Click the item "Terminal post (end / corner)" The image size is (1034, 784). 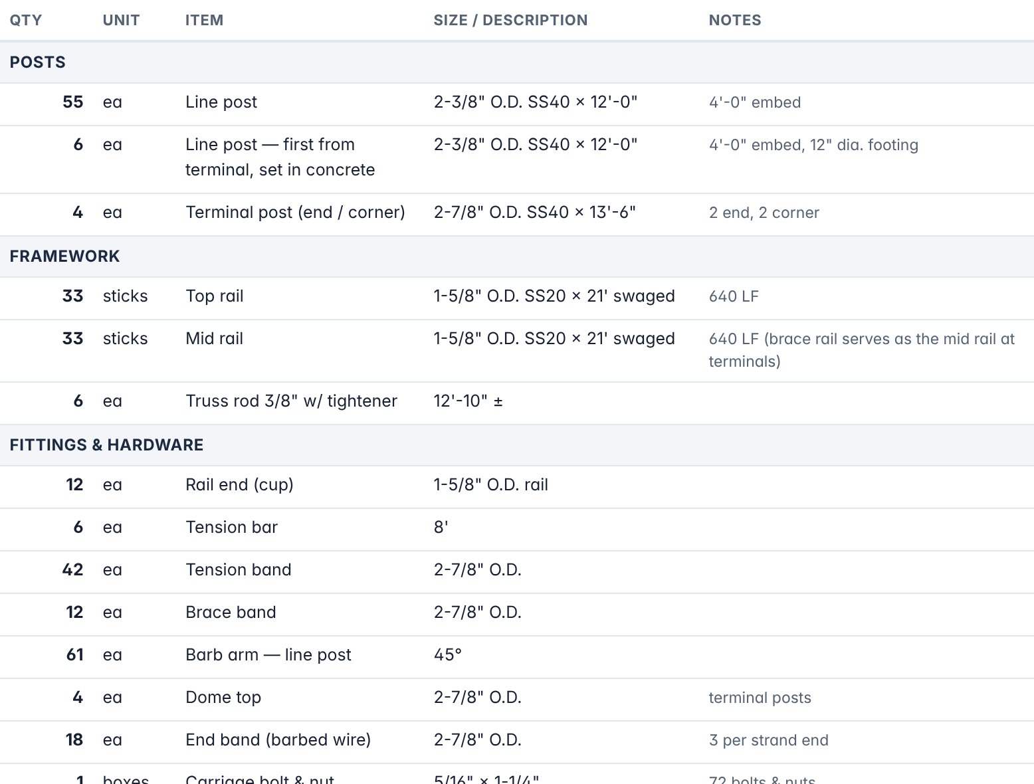[x=295, y=213]
